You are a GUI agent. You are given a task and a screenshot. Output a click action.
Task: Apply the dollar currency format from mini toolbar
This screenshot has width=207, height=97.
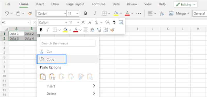click(97, 22)
